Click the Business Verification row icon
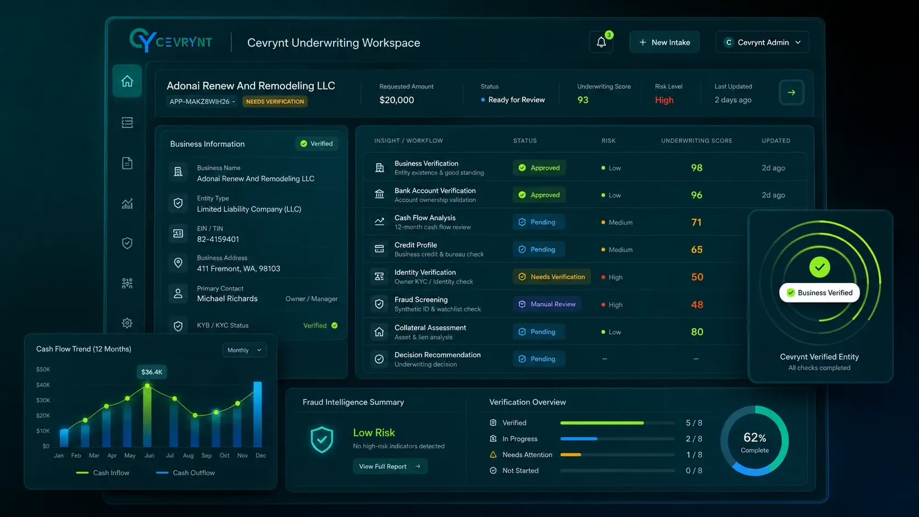 pyautogui.click(x=379, y=168)
